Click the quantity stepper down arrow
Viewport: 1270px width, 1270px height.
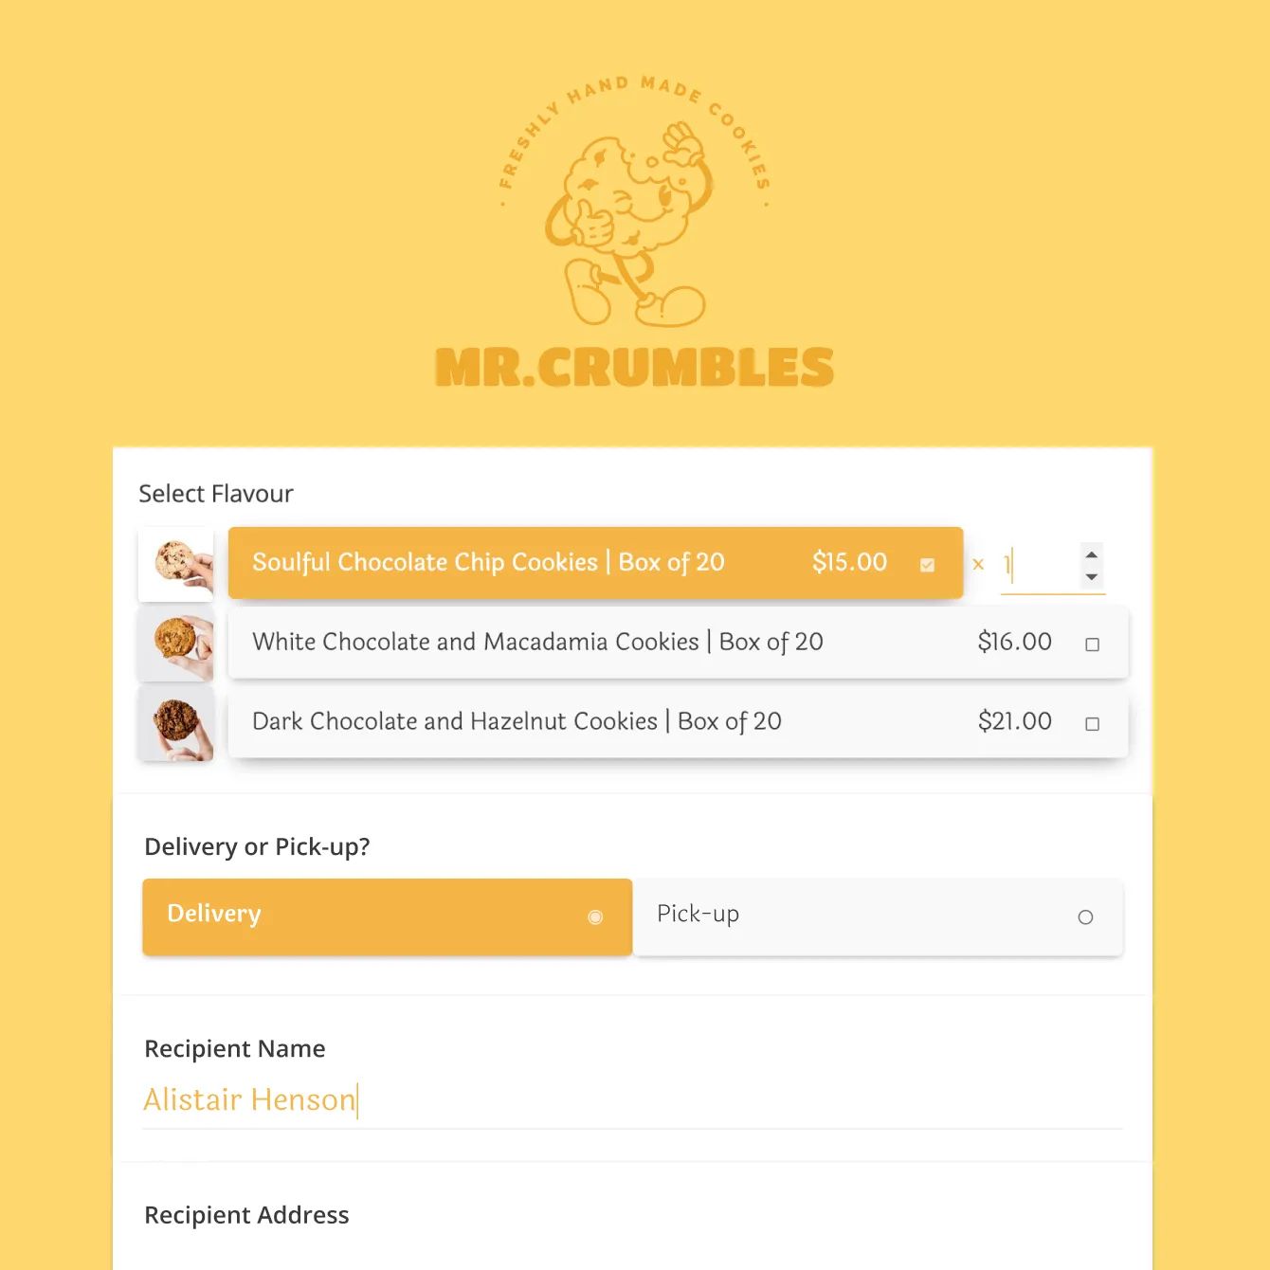coord(1090,578)
